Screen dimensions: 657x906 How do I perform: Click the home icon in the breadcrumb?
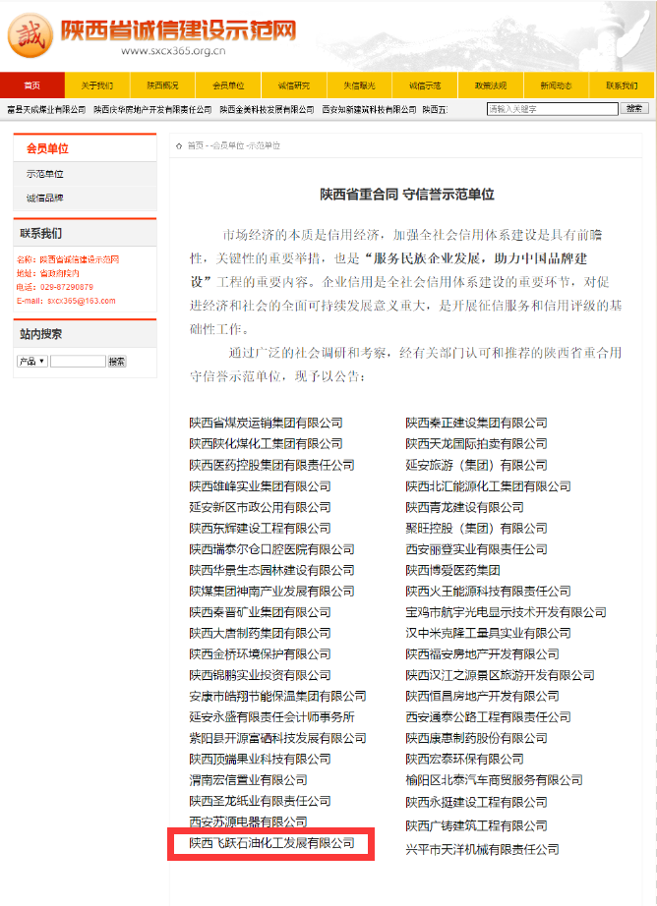click(179, 146)
